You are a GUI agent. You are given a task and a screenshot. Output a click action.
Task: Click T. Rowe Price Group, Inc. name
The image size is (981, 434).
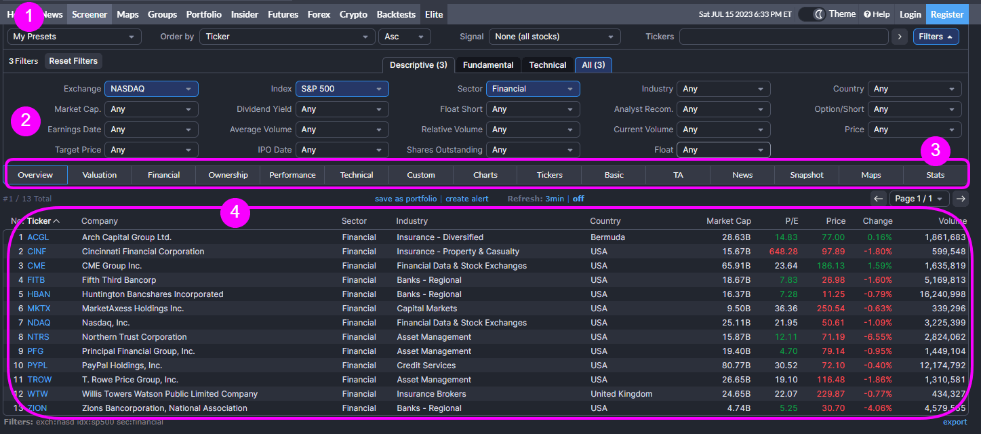click(x=130, y=380)
